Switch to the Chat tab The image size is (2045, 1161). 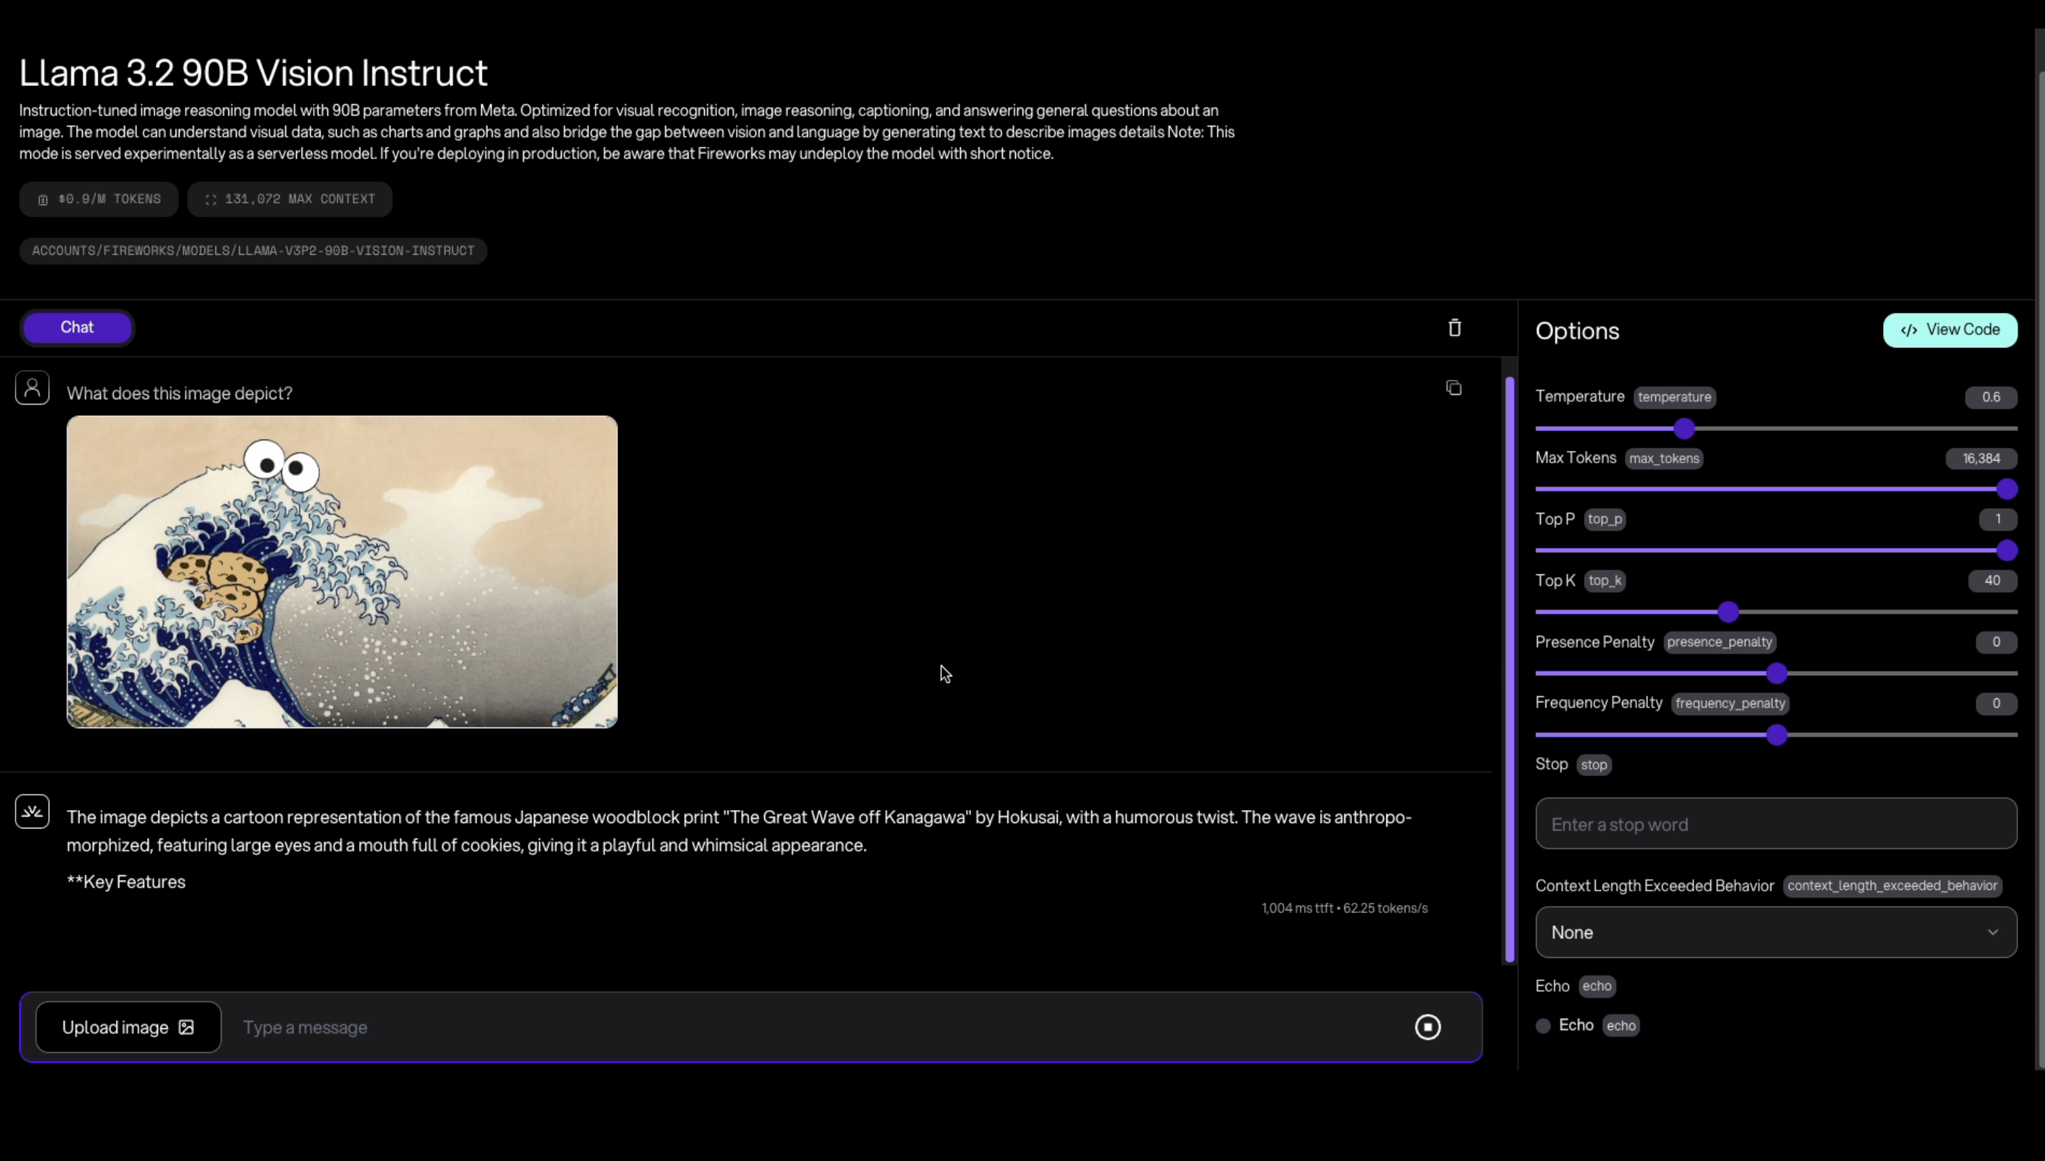tap(77, 328)
